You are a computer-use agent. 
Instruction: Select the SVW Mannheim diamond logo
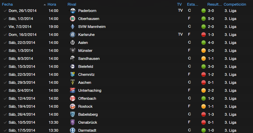point(73,27)
